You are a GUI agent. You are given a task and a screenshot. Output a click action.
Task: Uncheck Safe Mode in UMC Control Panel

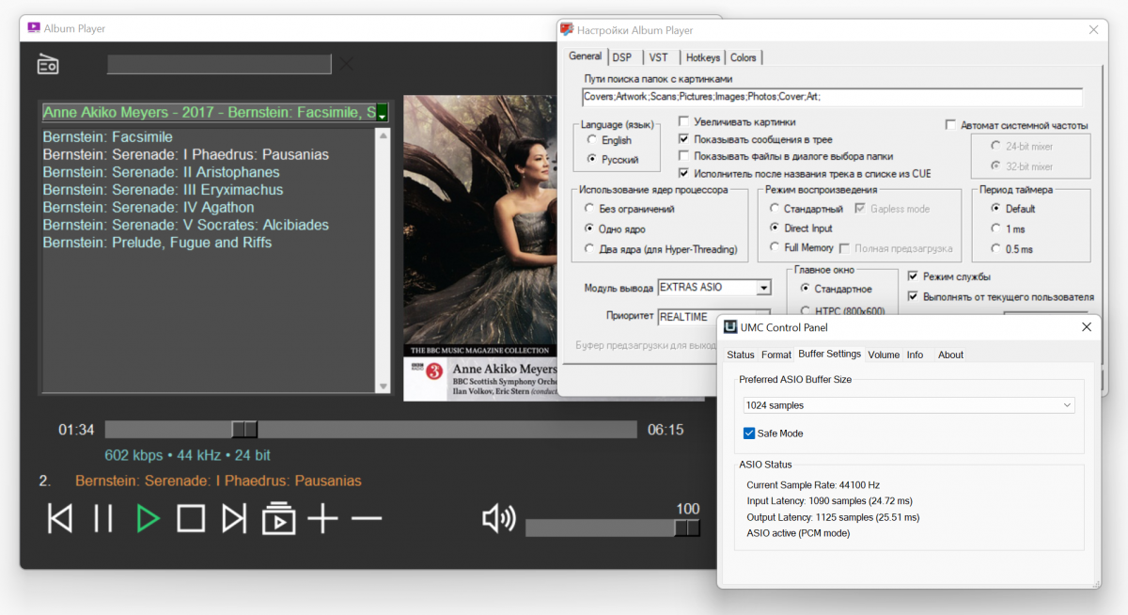click(749, 434)
